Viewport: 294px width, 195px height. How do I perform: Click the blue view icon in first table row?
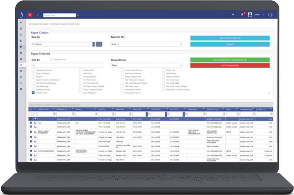pyautogui.click(x=31, y=119)
